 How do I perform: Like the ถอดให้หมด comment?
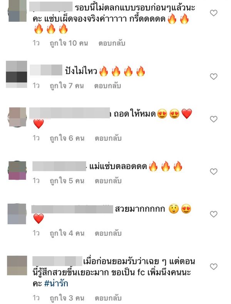pos(214,119)
